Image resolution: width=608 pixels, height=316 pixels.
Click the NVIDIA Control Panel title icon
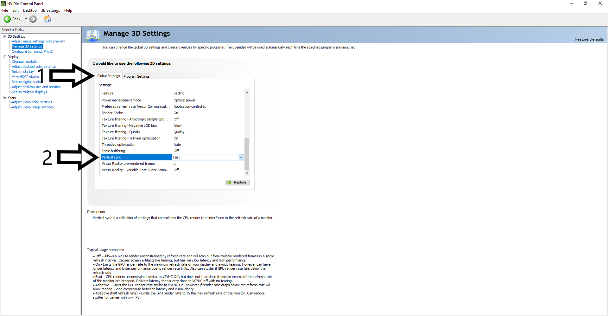(x=3, y=3)
